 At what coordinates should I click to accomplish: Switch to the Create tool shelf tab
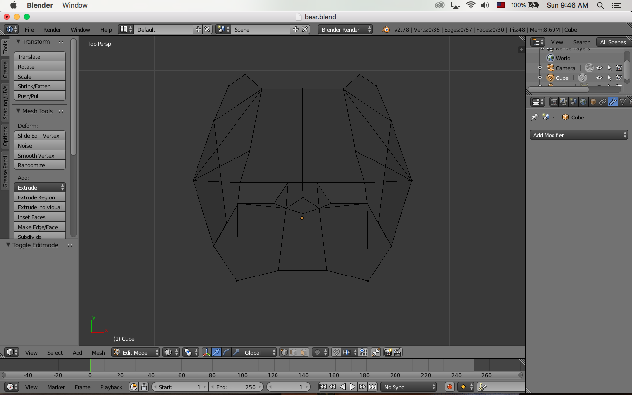pyautogui.click(x=5, y=69)
